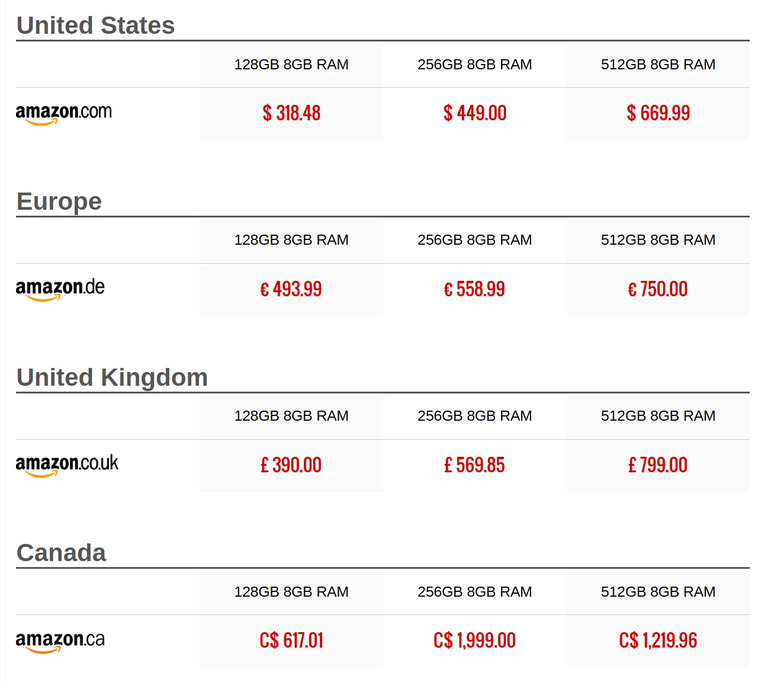Follow the £ 569.85 UK price link

pos(475,465)
